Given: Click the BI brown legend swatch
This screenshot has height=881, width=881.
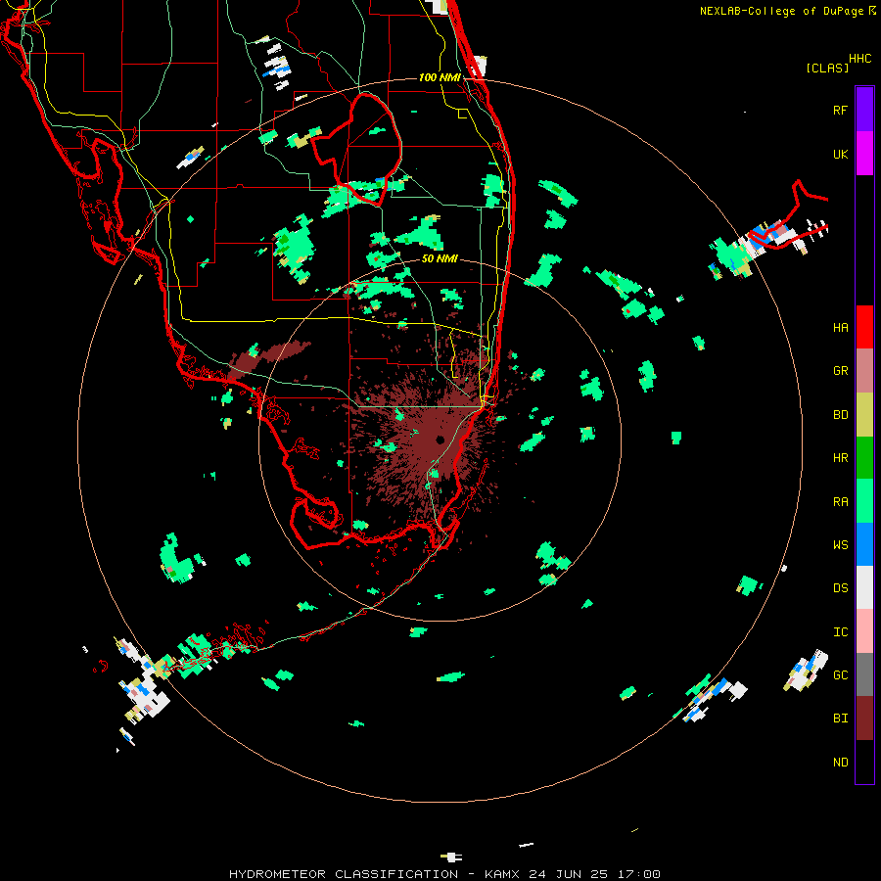Looking at the screenshot, I should coord(864,719).
